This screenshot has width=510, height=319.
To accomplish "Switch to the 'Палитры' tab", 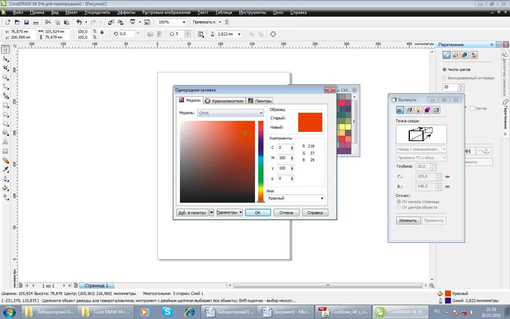I will click(260, 101).
